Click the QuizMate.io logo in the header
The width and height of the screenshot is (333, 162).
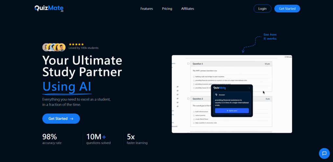click(49, 8)
